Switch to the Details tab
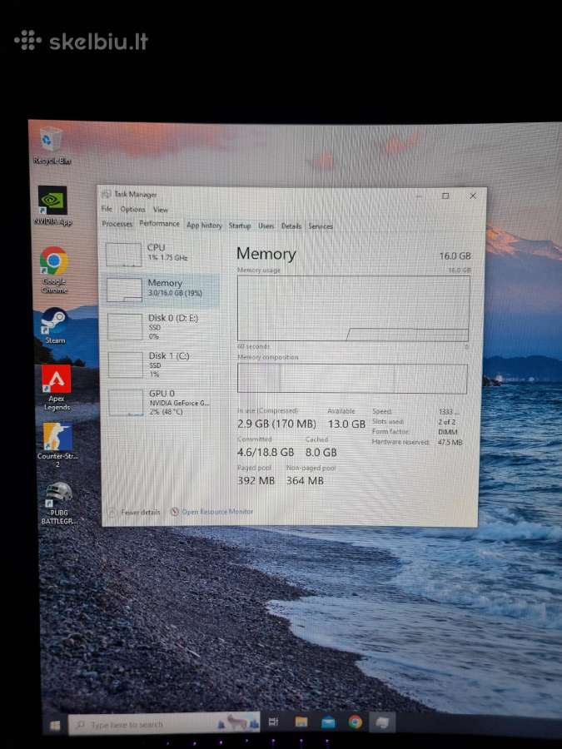562x749 pixels. (291, 226)
